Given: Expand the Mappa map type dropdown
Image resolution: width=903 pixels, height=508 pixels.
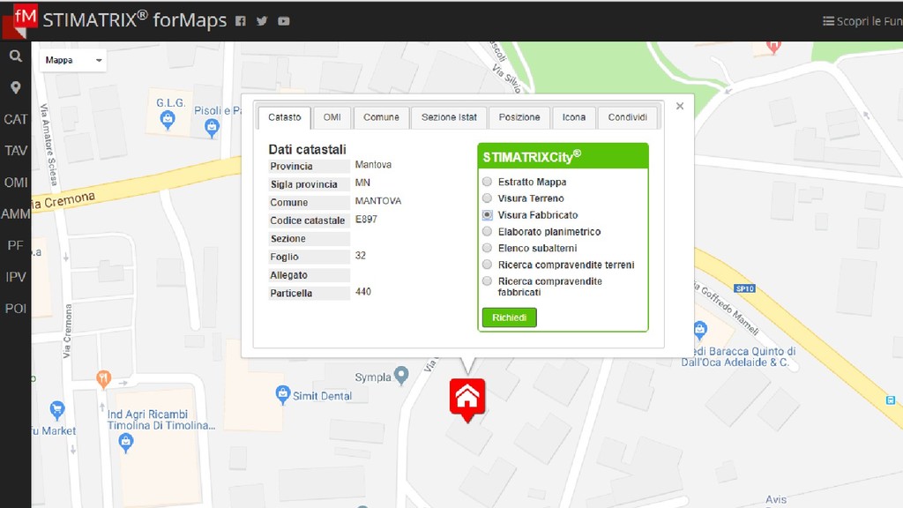Looking at the screenshot, I should point(72,60).
